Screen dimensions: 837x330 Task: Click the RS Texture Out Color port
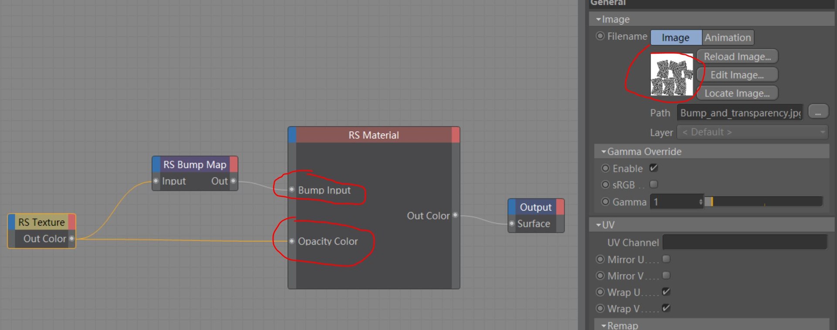tap(72, 238)
